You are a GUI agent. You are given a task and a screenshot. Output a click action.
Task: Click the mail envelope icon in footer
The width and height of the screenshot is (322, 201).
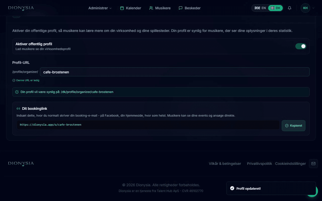click(313, 164)
